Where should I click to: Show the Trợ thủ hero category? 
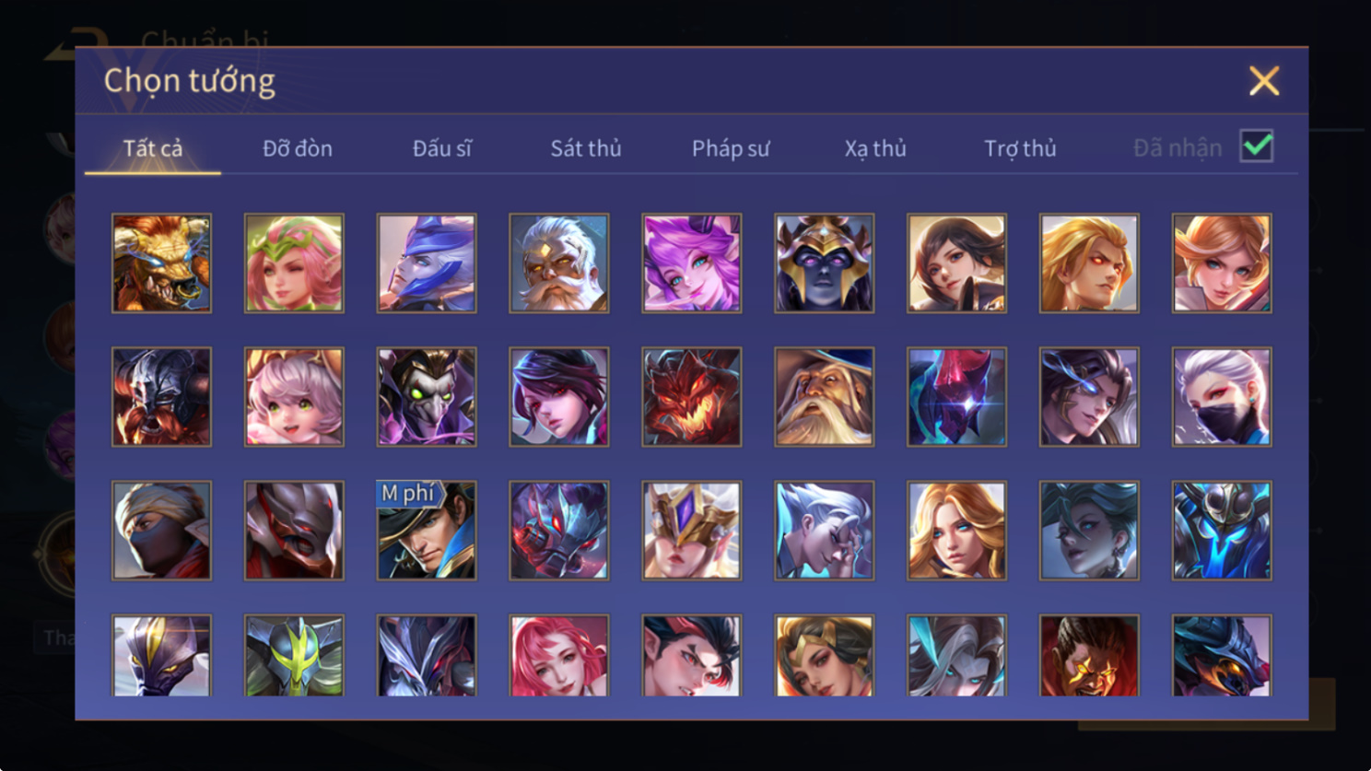click(1020, 148)
